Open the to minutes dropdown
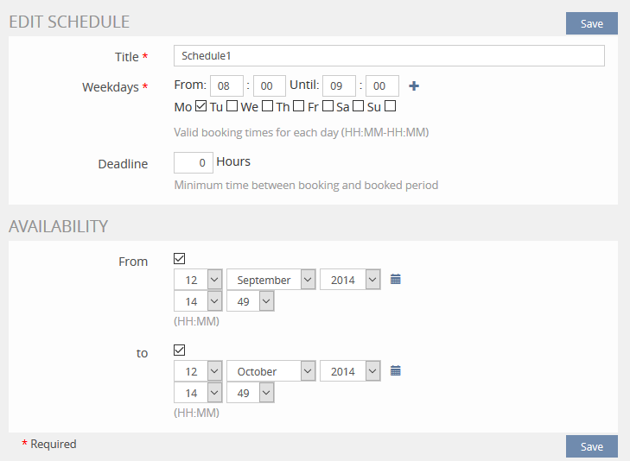630x461 pixels. tap(250, 393)
